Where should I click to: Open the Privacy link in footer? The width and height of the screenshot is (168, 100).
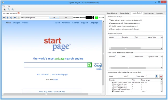click(x=55, y=79)
